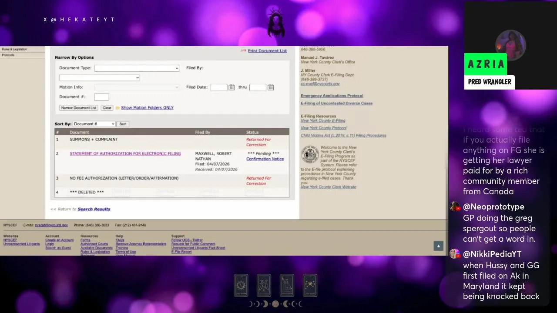Click Return to Search Results link

coord(94,209)
